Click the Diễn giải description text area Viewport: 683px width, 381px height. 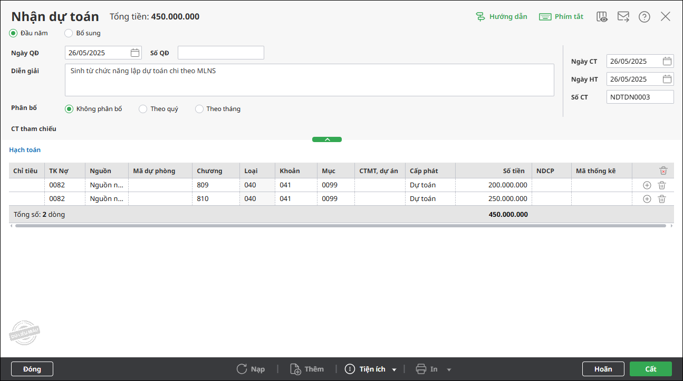(x=310, y=80)
